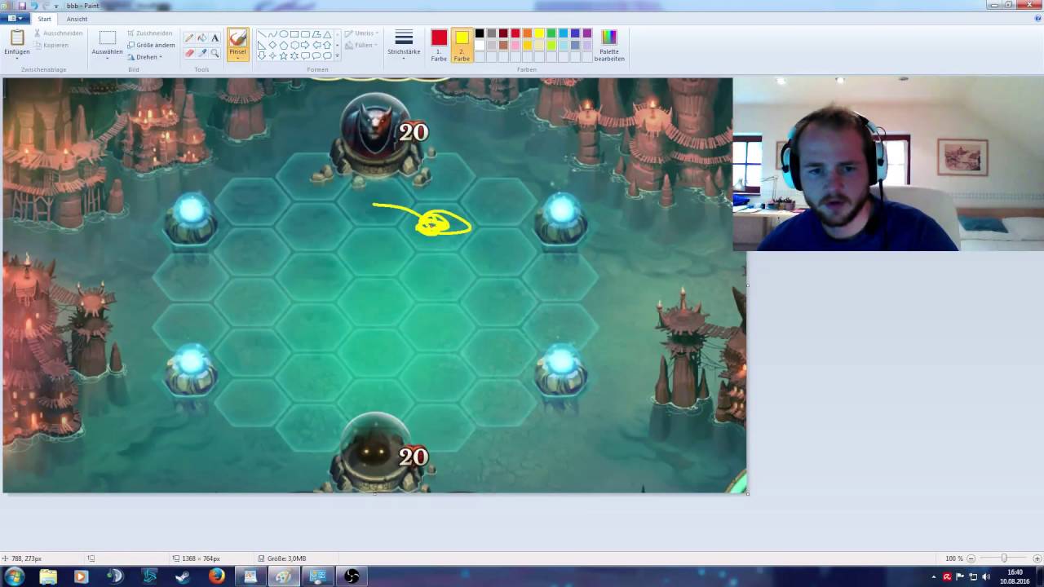Select 2. Farbe background color

click(462, 46)
